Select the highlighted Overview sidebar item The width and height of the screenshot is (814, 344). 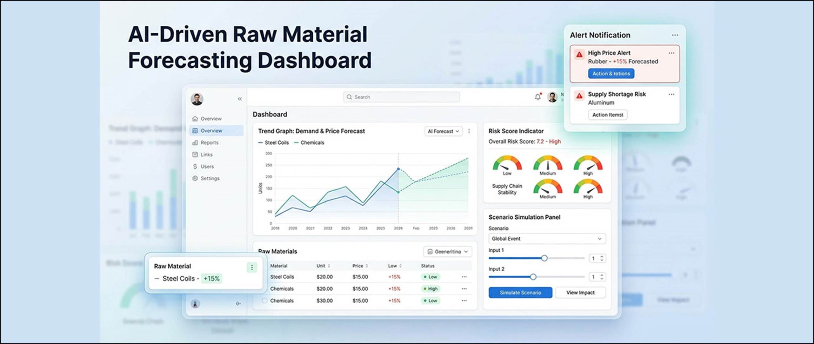tap(217, 131)
